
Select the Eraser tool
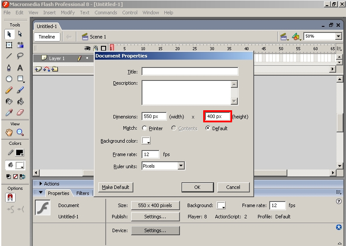coord(20,112)
